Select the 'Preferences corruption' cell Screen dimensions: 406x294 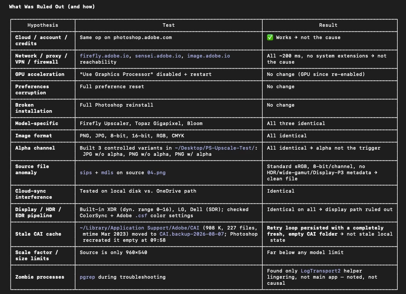pyautogui.click(x=43, y=90)
